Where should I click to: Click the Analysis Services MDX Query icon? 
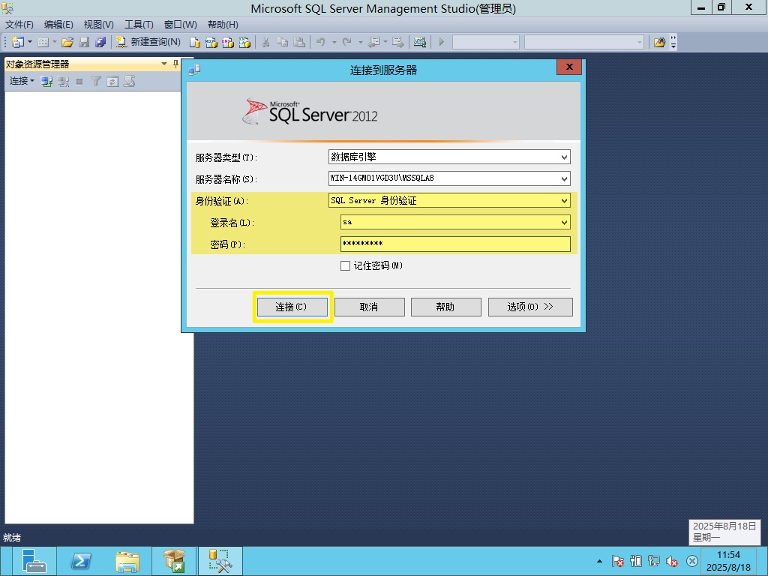[x=211, y=42]
